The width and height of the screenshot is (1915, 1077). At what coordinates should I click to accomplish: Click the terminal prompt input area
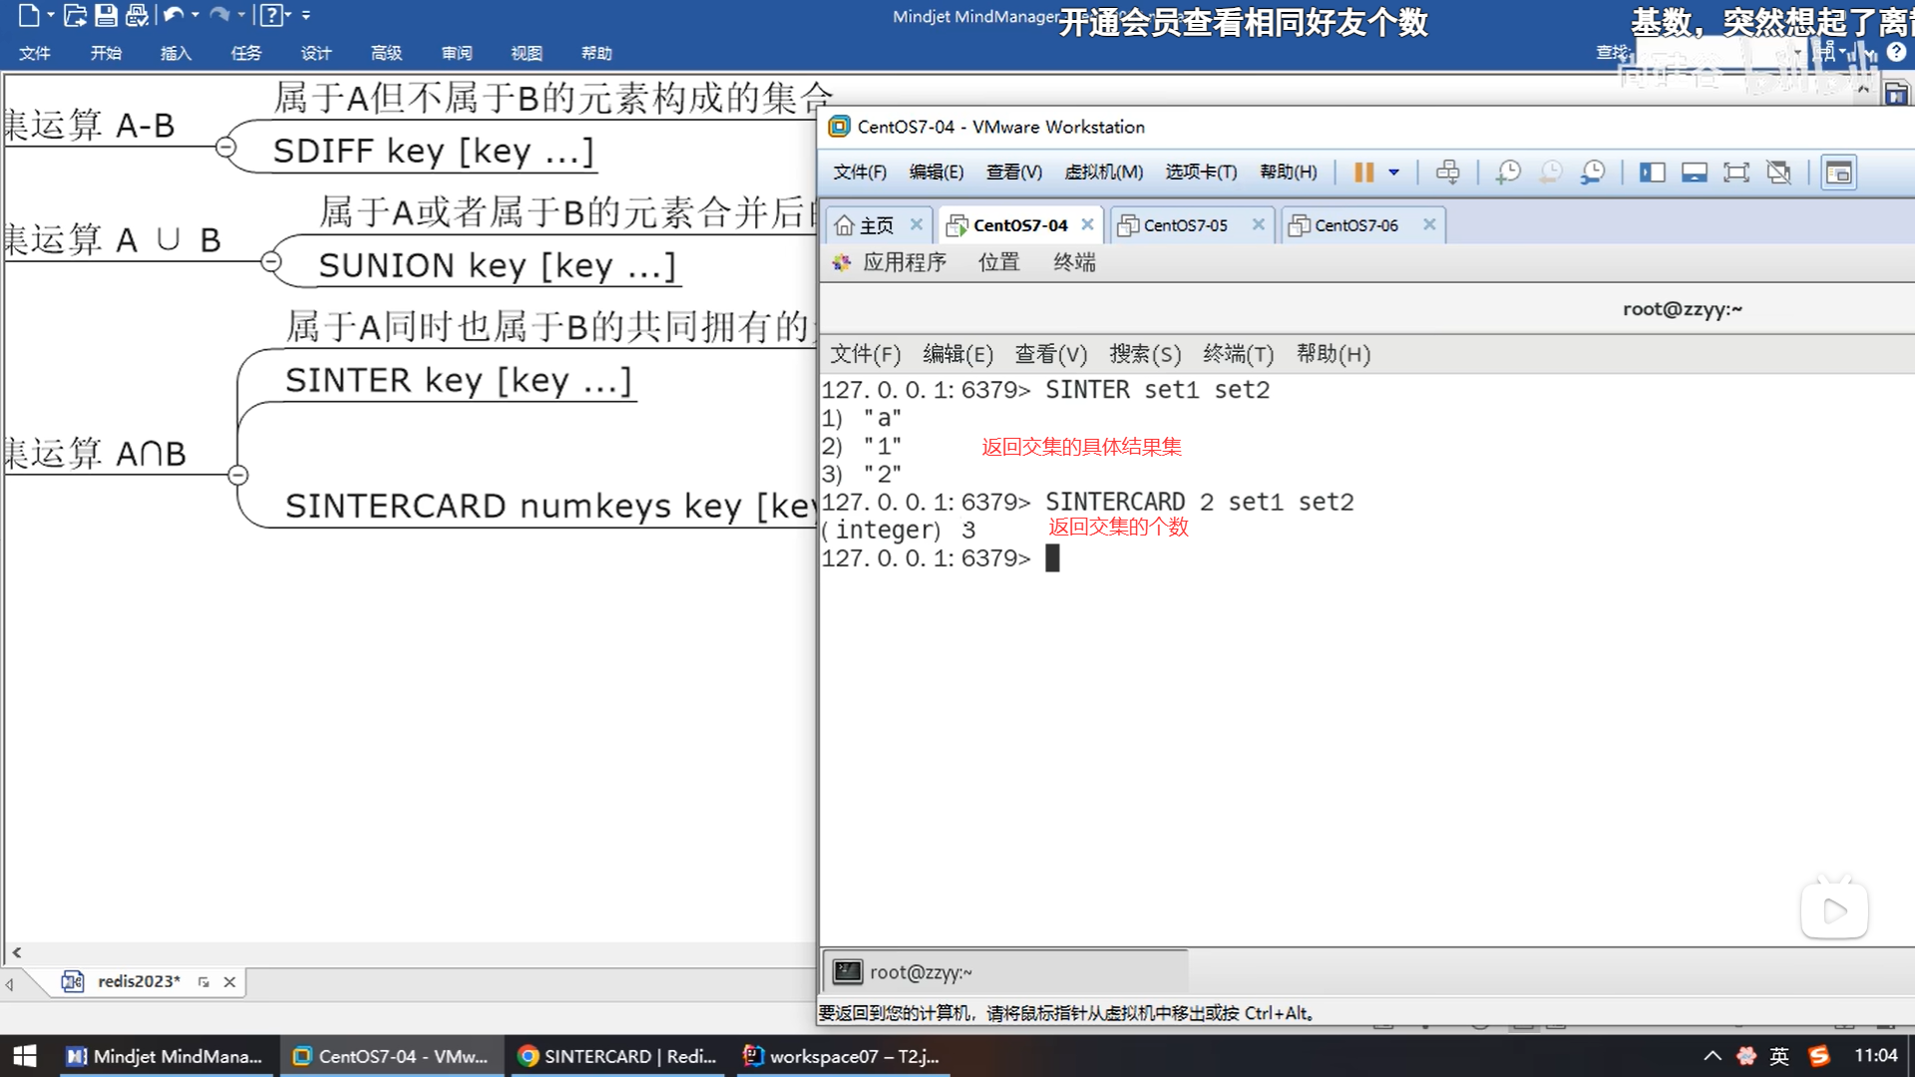coord(1053,558)
